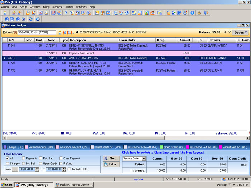Click the Sort button

(111, 158)
